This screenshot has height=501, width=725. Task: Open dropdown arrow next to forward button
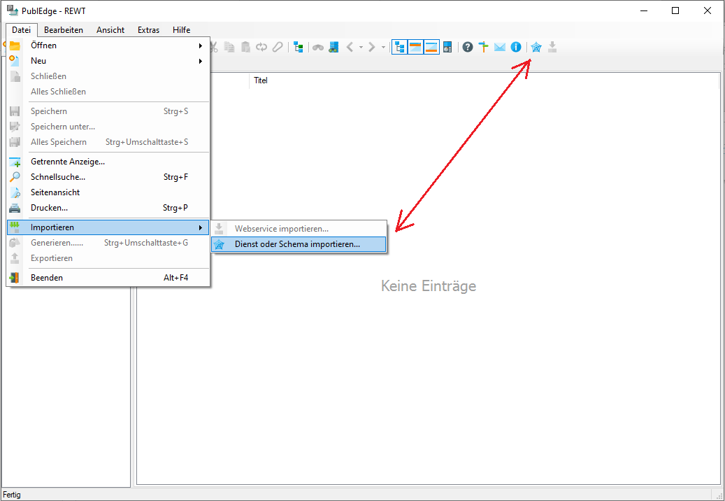click(383, 47)
